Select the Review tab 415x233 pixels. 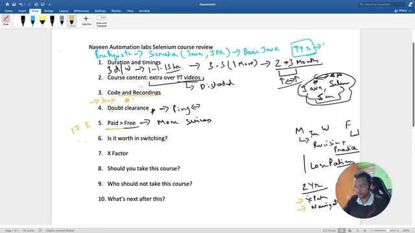tap(116, 11)
